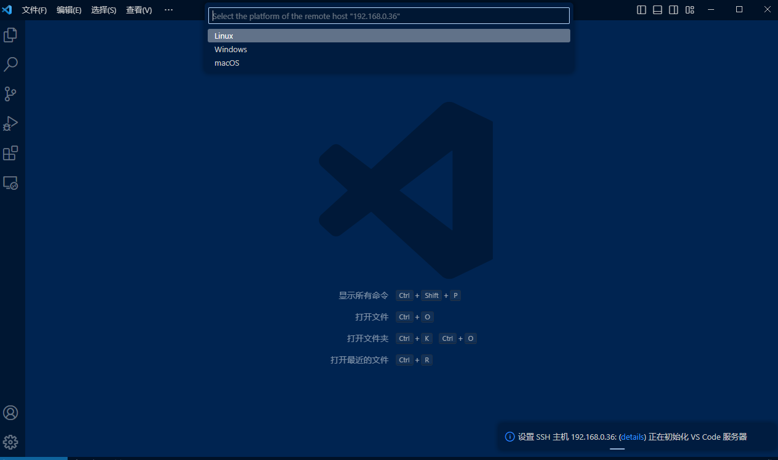Open the Run and Debug view
The image size is (778, 460).
(x=10, y=123)
